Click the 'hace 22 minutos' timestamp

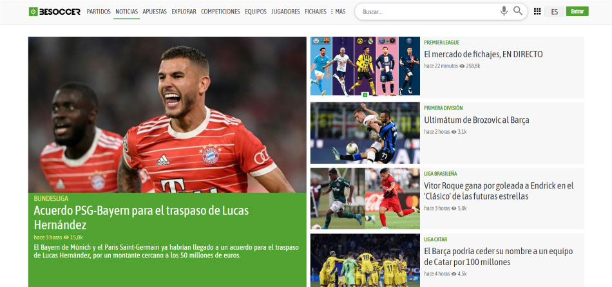(441, 66)
